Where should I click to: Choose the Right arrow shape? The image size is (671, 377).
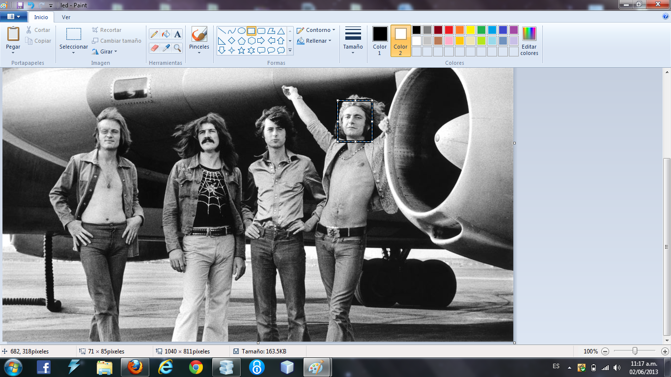261,40
